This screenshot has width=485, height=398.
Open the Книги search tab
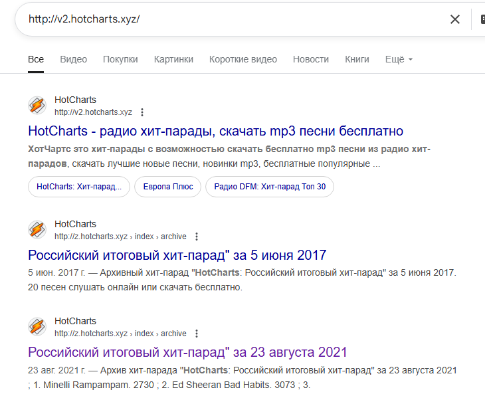[357, 59]
